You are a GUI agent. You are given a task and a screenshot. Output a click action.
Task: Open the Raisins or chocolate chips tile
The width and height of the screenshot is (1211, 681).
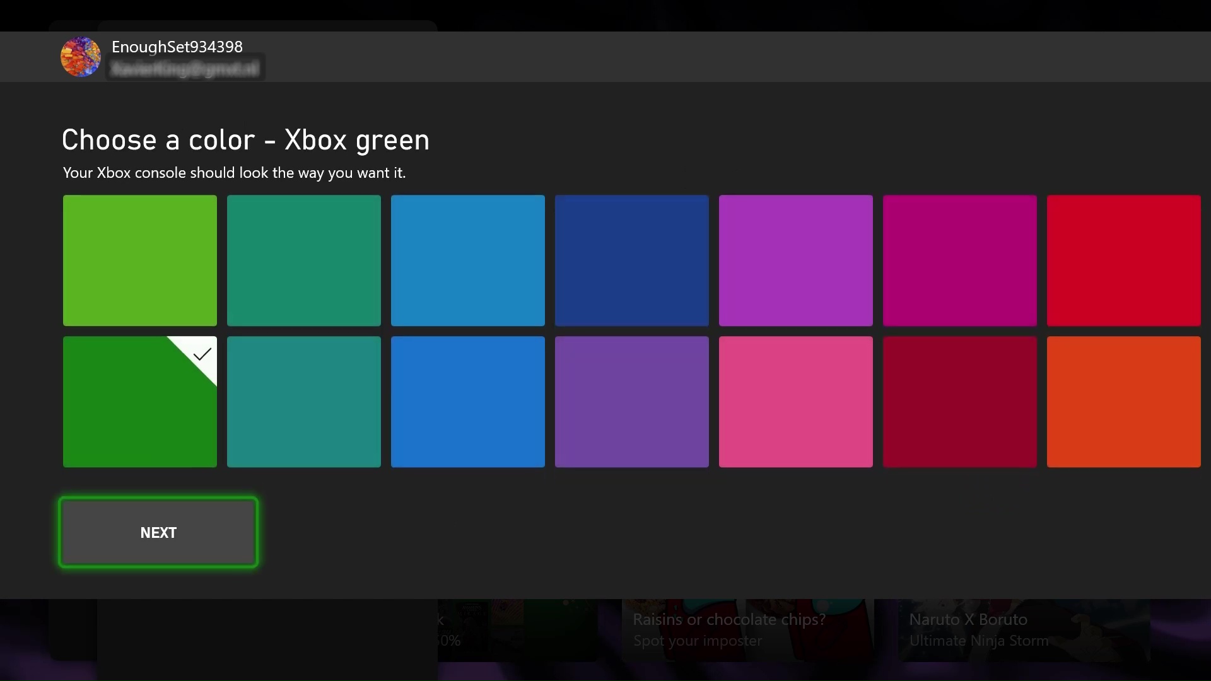point(748,630)
